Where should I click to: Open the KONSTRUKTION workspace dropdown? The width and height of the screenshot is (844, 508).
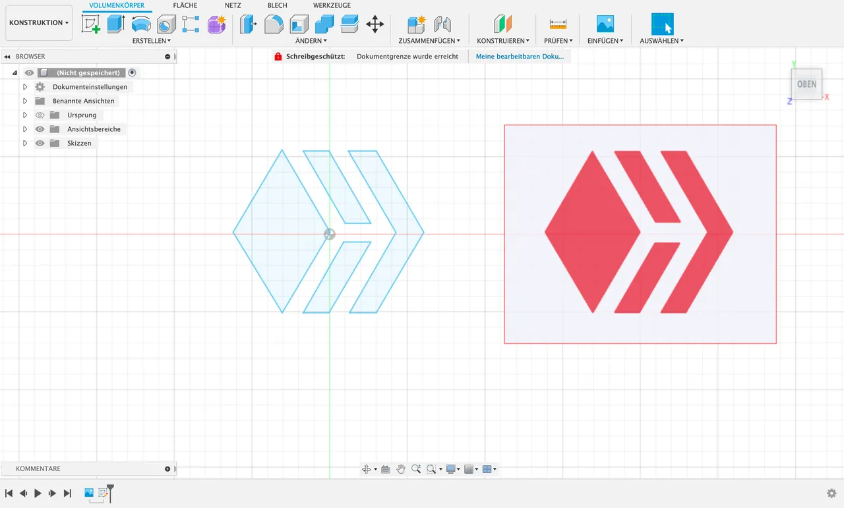tap(39, 23)
